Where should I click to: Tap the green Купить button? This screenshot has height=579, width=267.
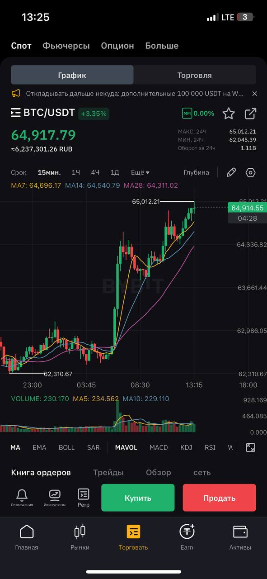tap(138, 498)
